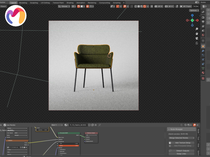Viewport: 210px width, 157px height.
Task: Click the zoom magnifier viewport icon
Action: tap(197, 29)
